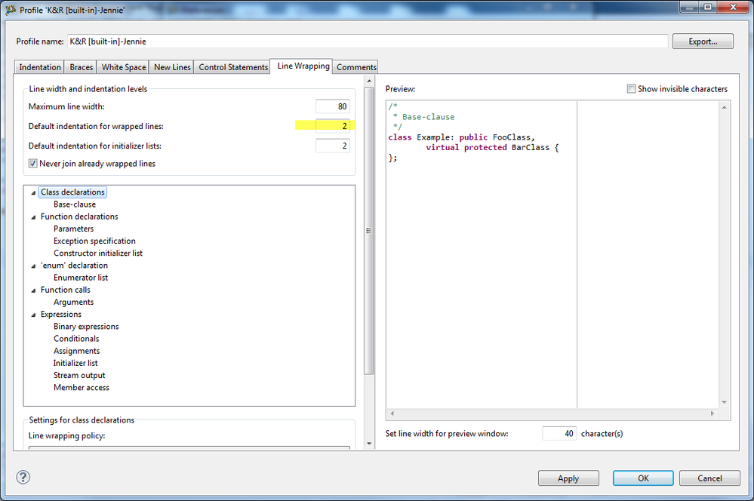
Task: Open the Line wrapping policy dropdown
Action: coord(189,447)
